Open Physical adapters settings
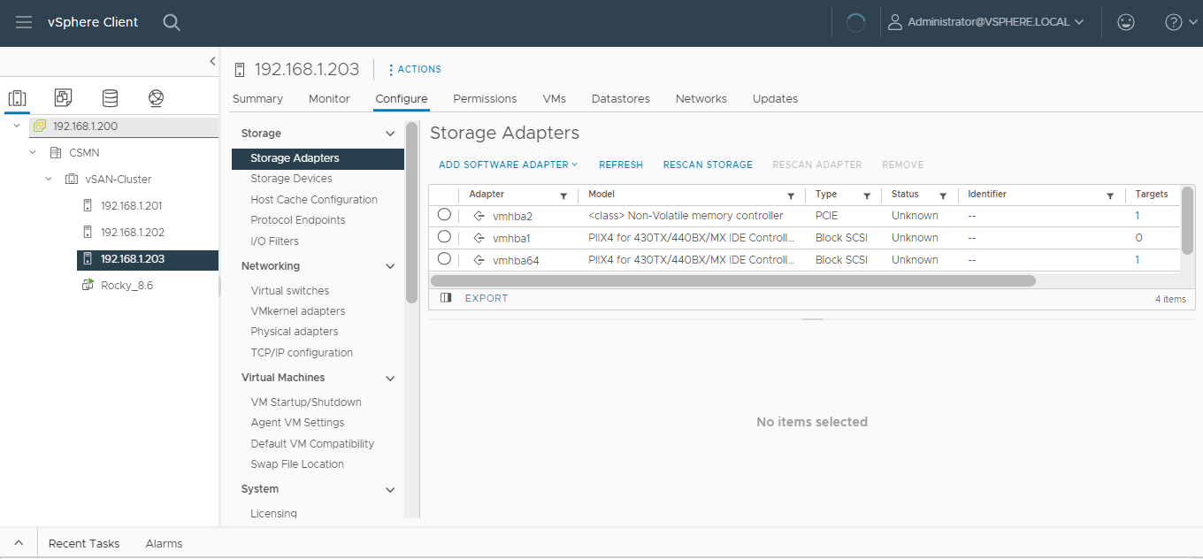Screen dimensions: 1203x559 point(295,332)
